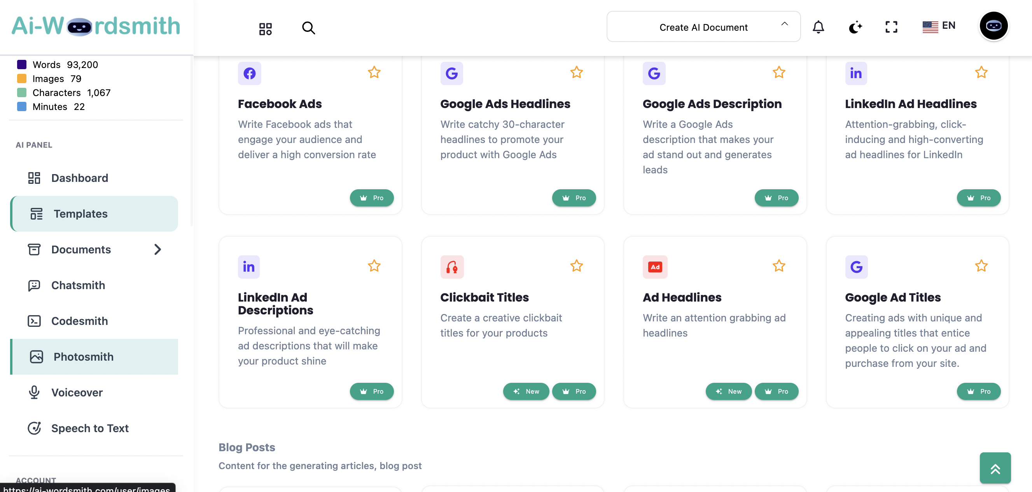Click the Facebook icon on Facebook Ads
1032x492 pixels.
click(x=249, y=73)
